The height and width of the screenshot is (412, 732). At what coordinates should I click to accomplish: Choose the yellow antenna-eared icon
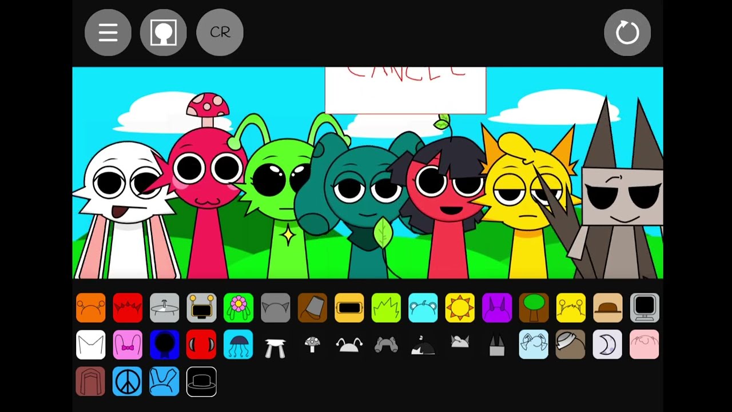[x=571, y=308]
